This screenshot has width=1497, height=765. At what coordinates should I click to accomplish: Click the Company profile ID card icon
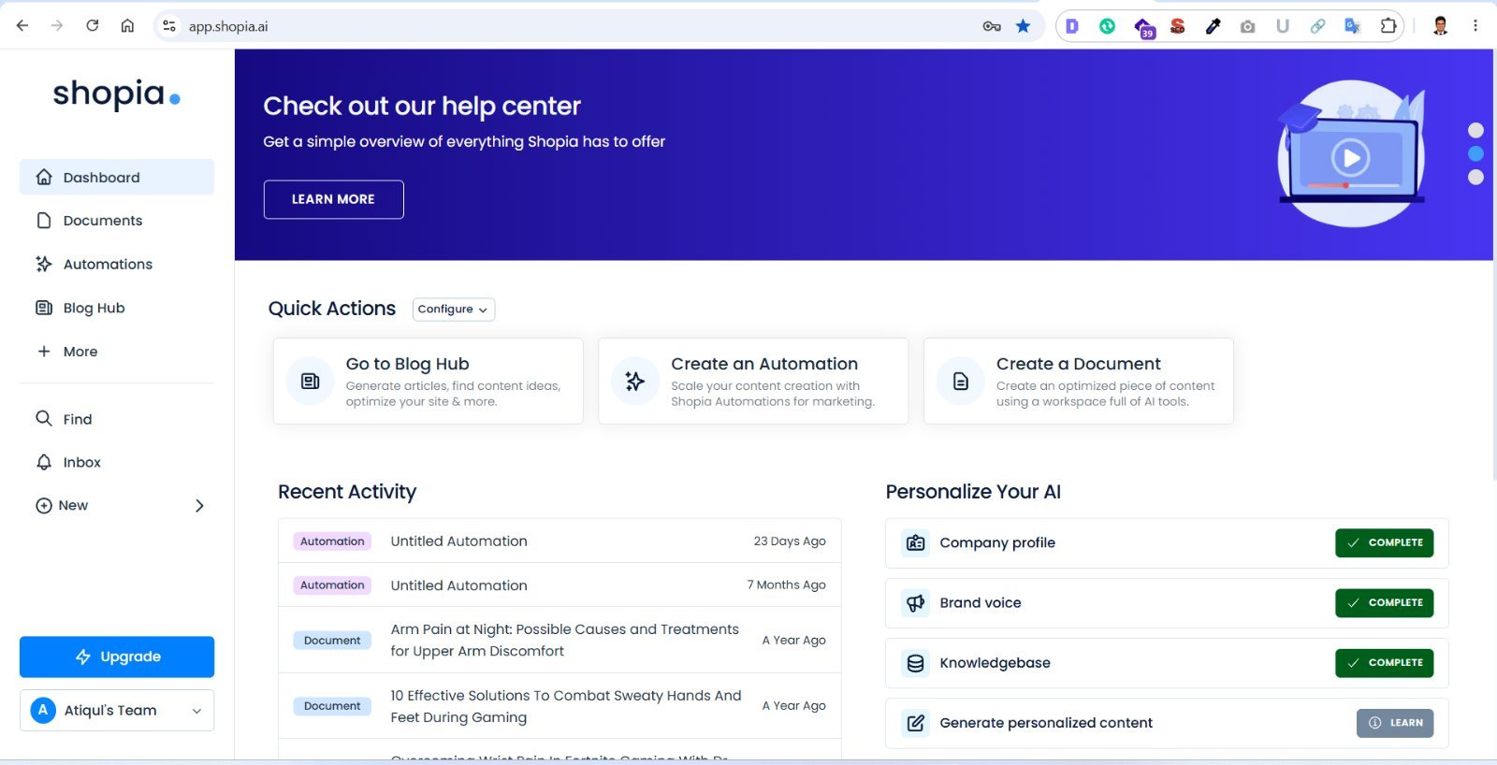916,543
